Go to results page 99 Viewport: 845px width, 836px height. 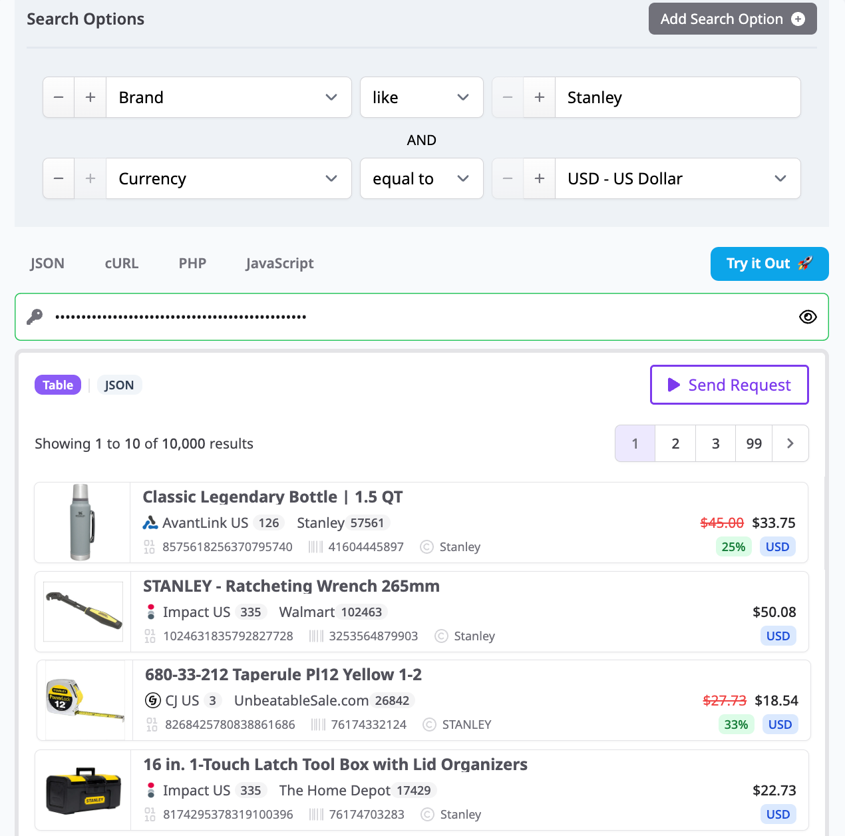[x=754, y=443]
